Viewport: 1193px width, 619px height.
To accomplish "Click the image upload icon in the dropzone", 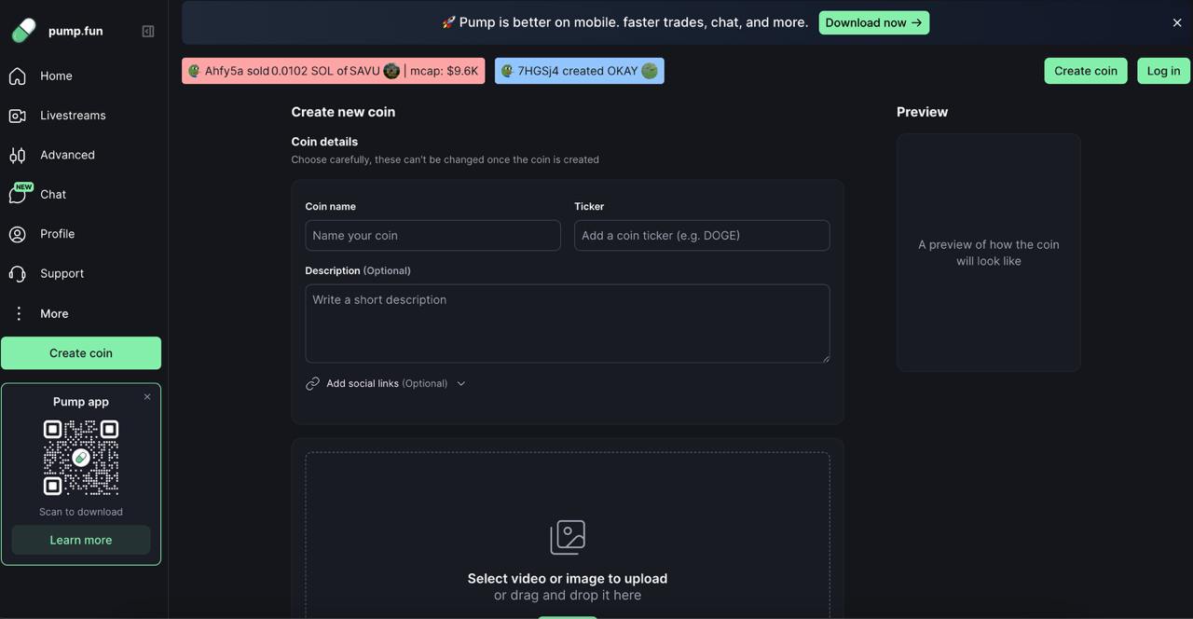I will click(x=568, y=537).
